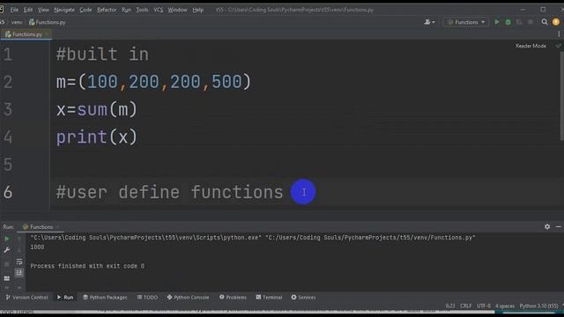Select the Functions.py editor tab

[x=26, y=34]
